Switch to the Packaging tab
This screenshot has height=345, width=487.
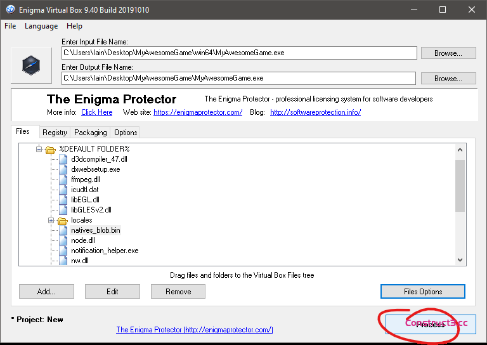(x=90, y=133)
